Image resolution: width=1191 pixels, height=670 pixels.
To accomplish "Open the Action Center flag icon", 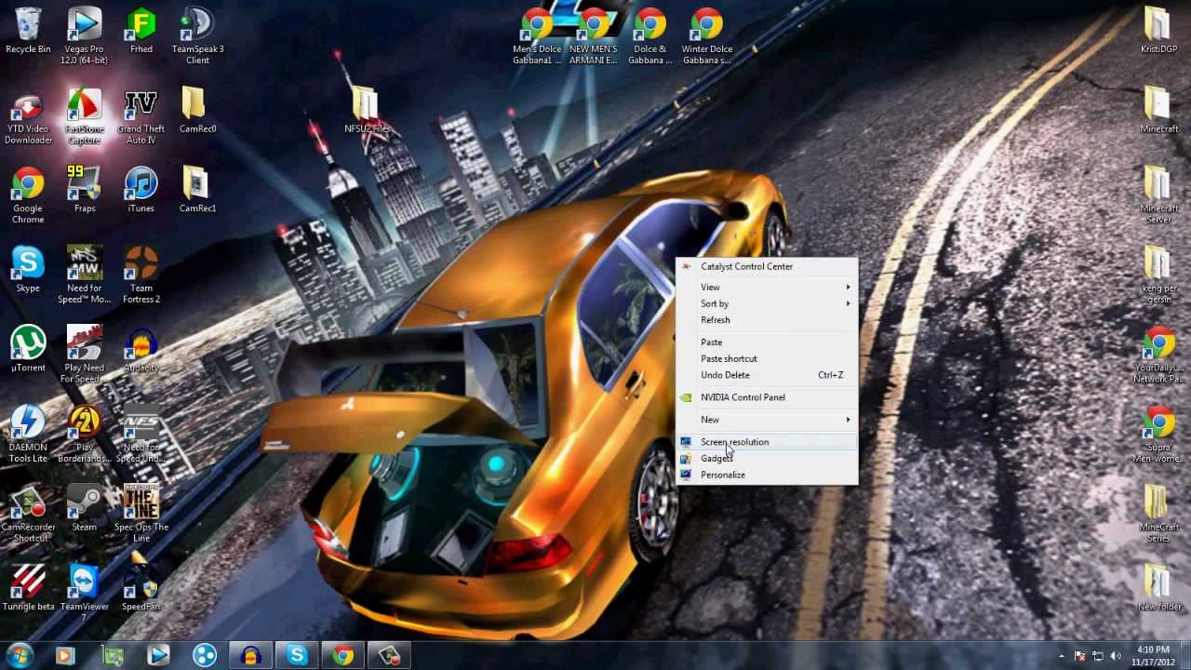I will (1080, 656).
